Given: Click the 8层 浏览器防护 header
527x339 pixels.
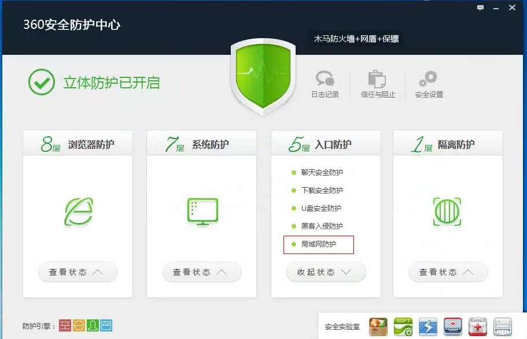Looking at the screenshot, I should [78, 144].
